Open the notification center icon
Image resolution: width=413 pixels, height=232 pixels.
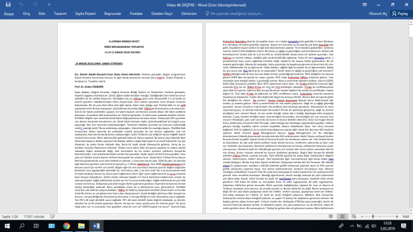[x=404, y=226]
